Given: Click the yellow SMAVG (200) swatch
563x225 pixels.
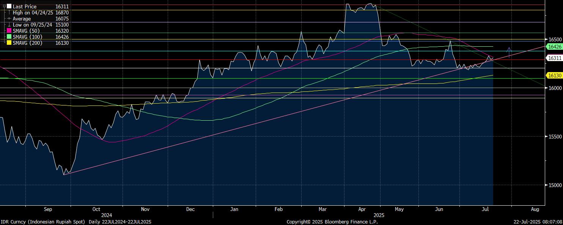Looking at the screenshot, I should [9, 43].
